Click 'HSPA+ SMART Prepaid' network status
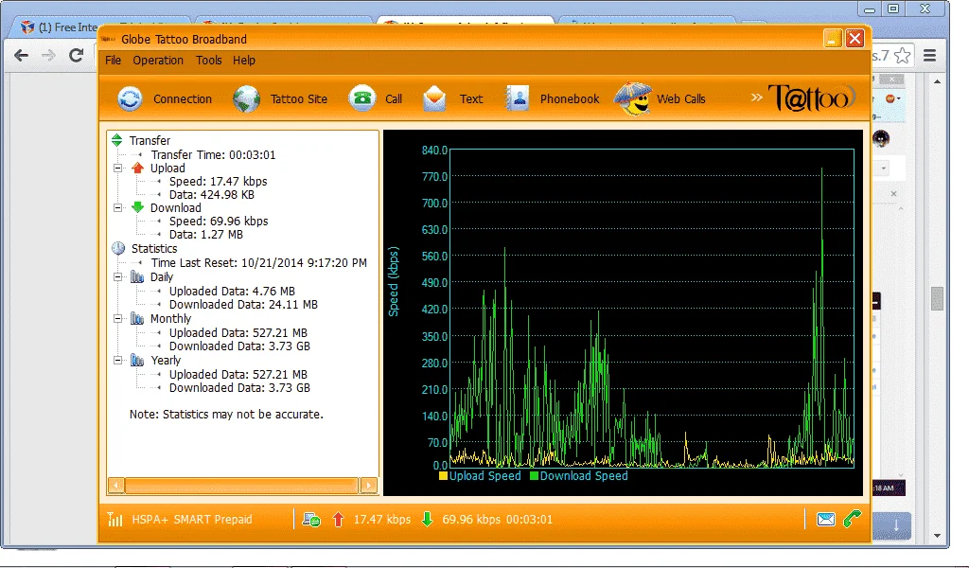 click(x=192, y=520)
